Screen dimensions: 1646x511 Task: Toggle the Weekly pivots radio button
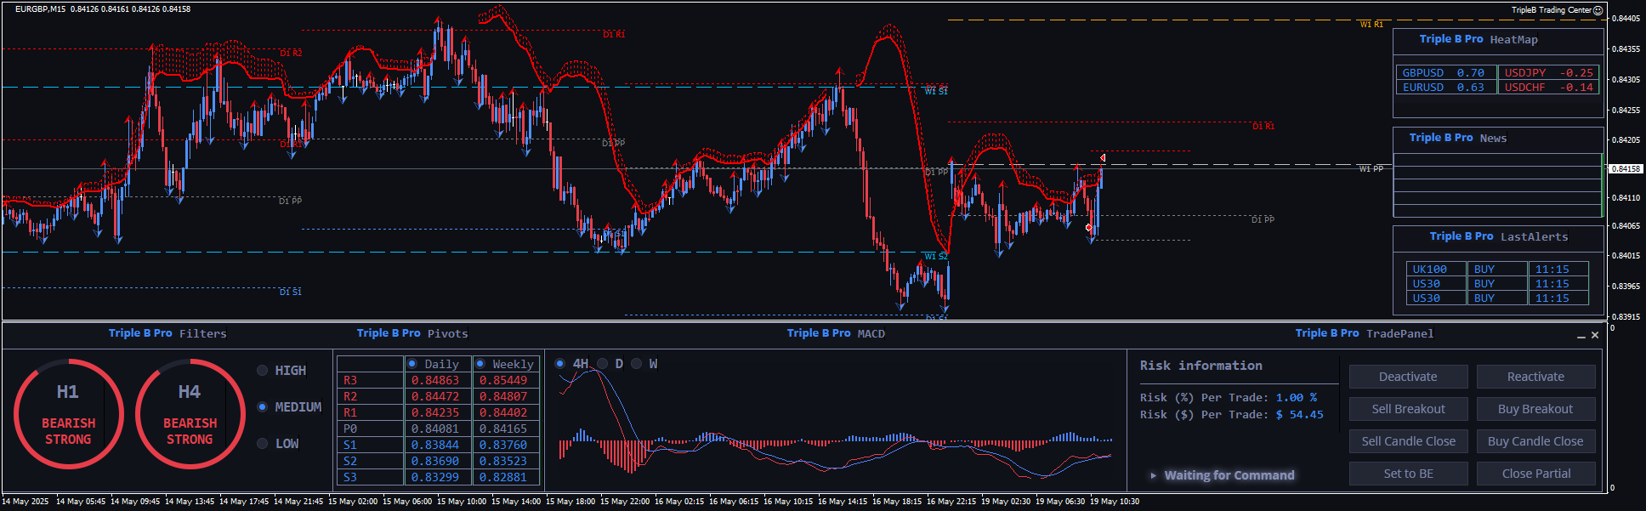480,364
